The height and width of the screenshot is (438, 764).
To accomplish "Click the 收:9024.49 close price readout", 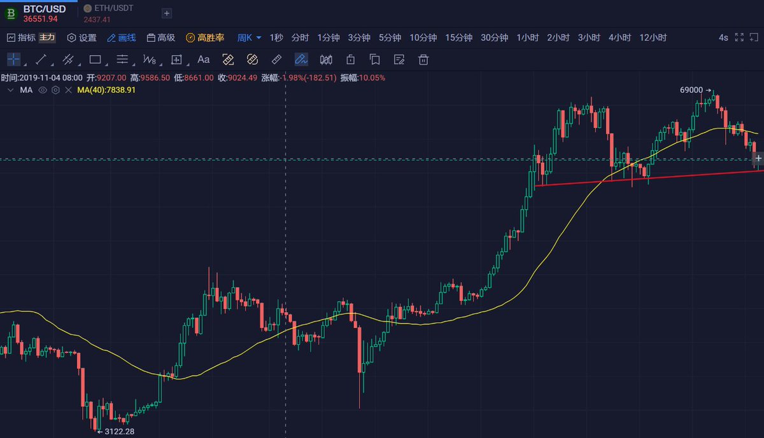I will (237, 78).
